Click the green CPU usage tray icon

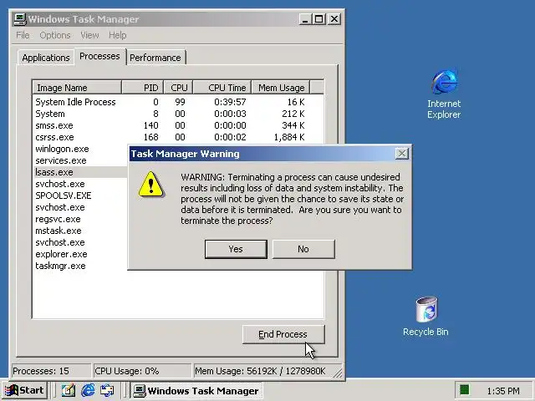point(465,390)
